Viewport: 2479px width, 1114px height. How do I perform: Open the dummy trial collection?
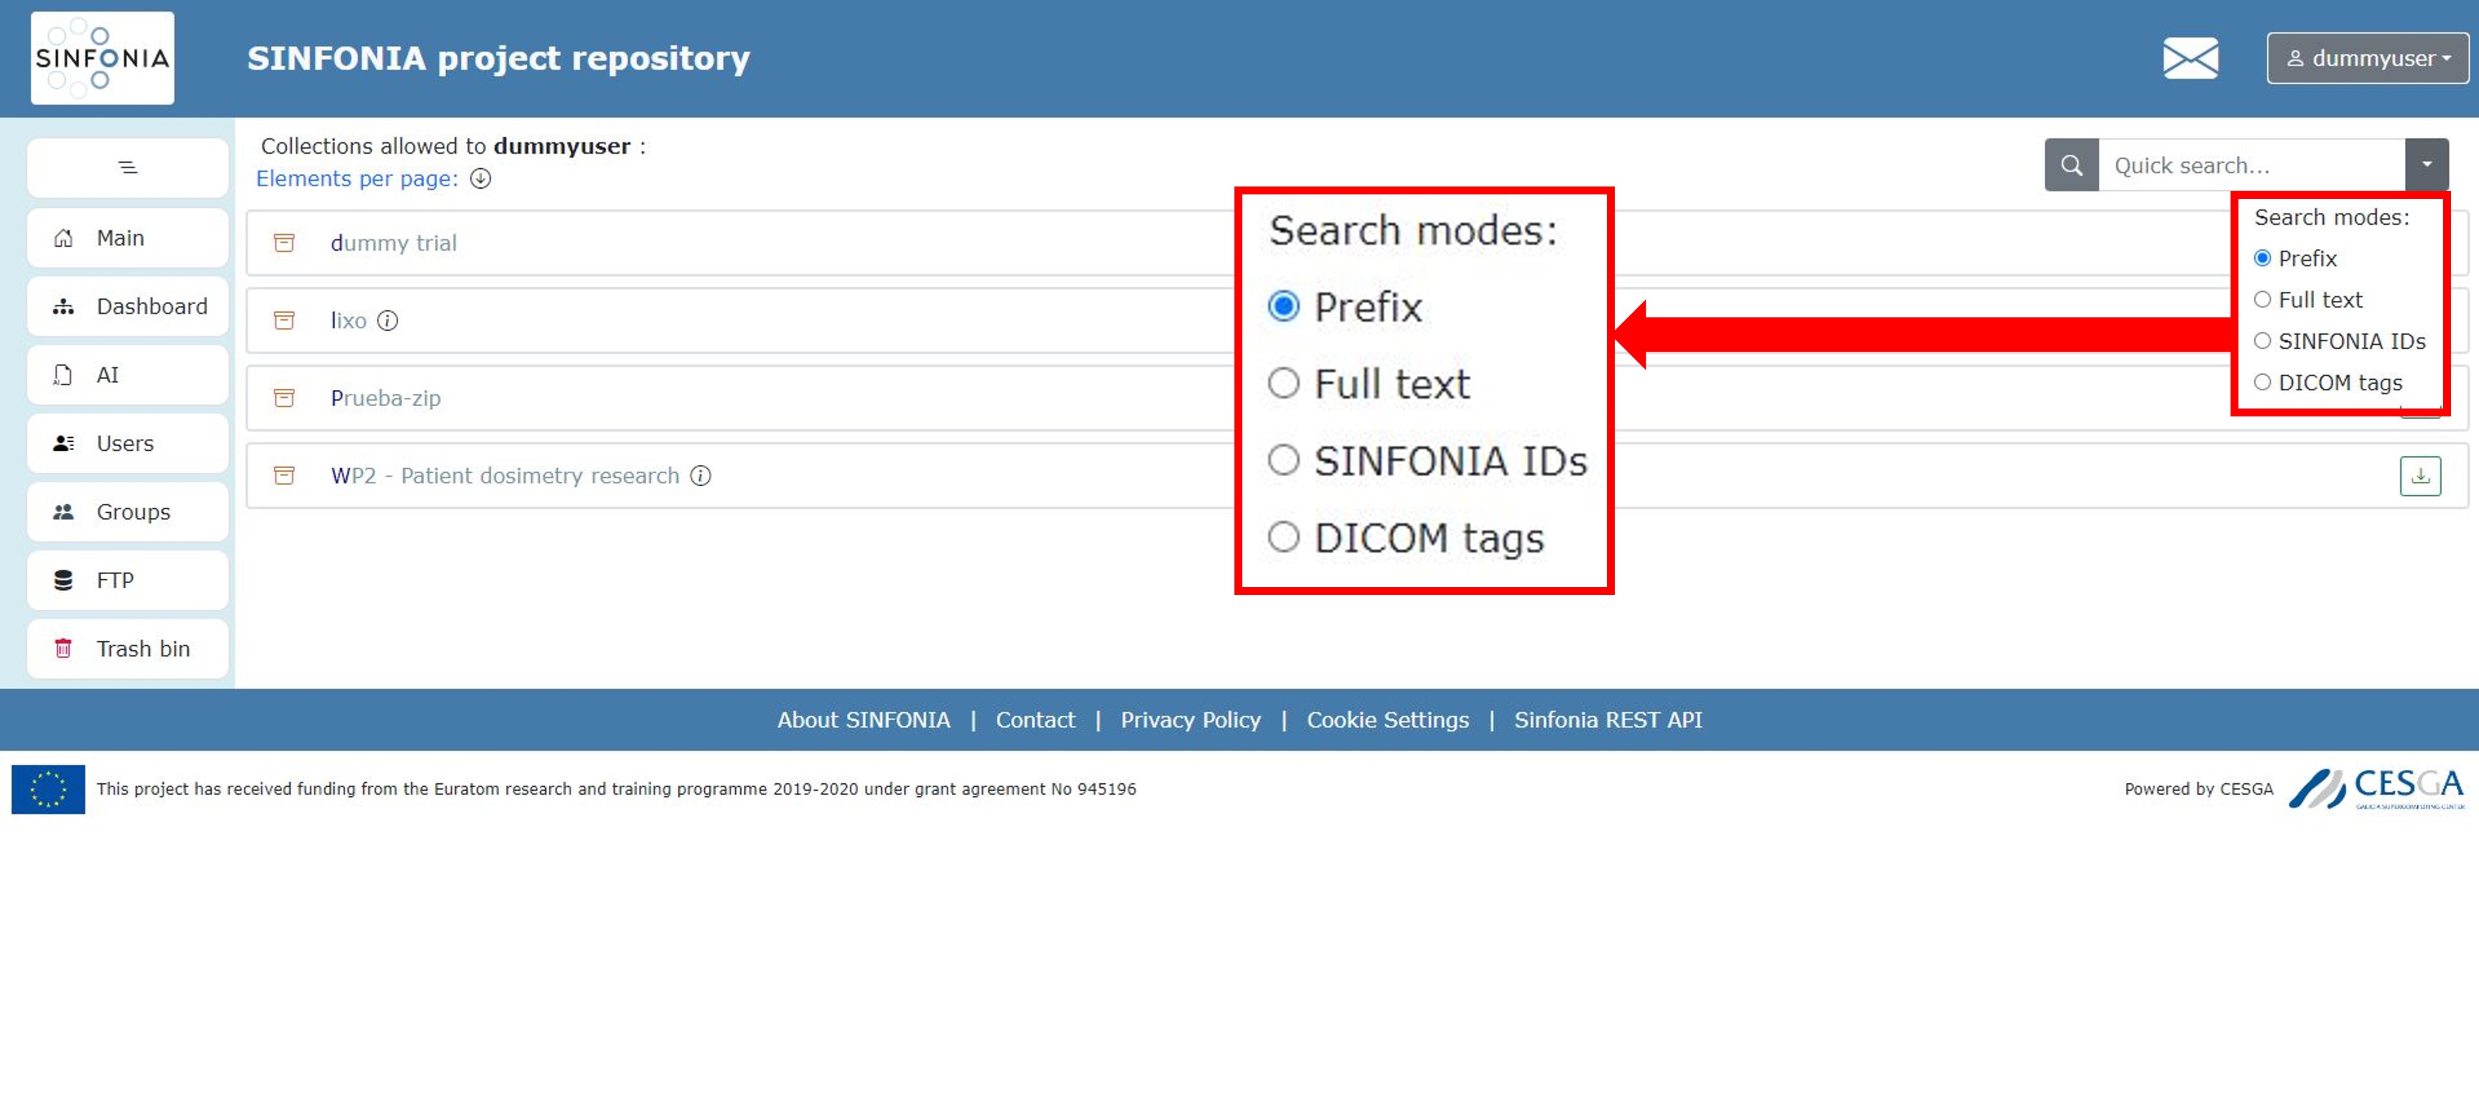tap(393, 243)
